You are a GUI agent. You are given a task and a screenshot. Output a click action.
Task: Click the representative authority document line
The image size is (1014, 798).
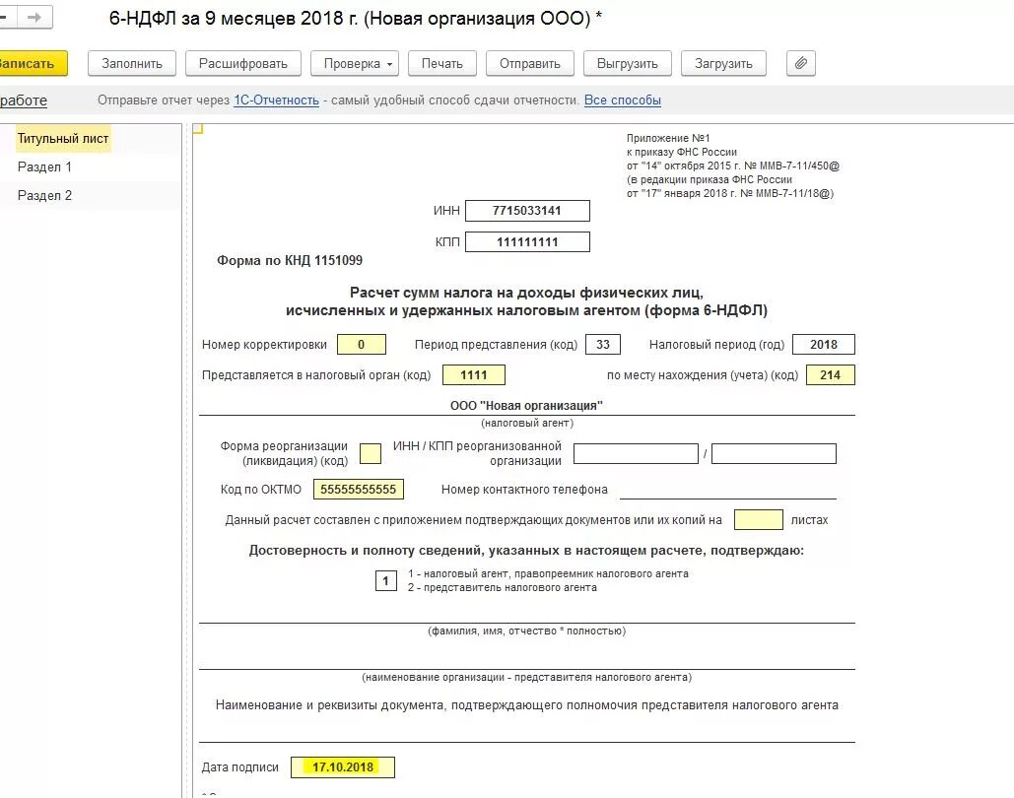(x=527, y=731)
